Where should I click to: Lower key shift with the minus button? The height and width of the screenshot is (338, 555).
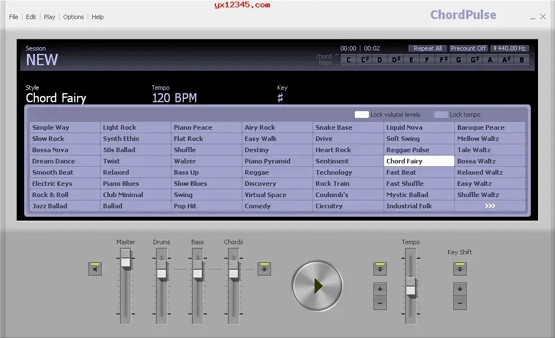pos(460,303)
